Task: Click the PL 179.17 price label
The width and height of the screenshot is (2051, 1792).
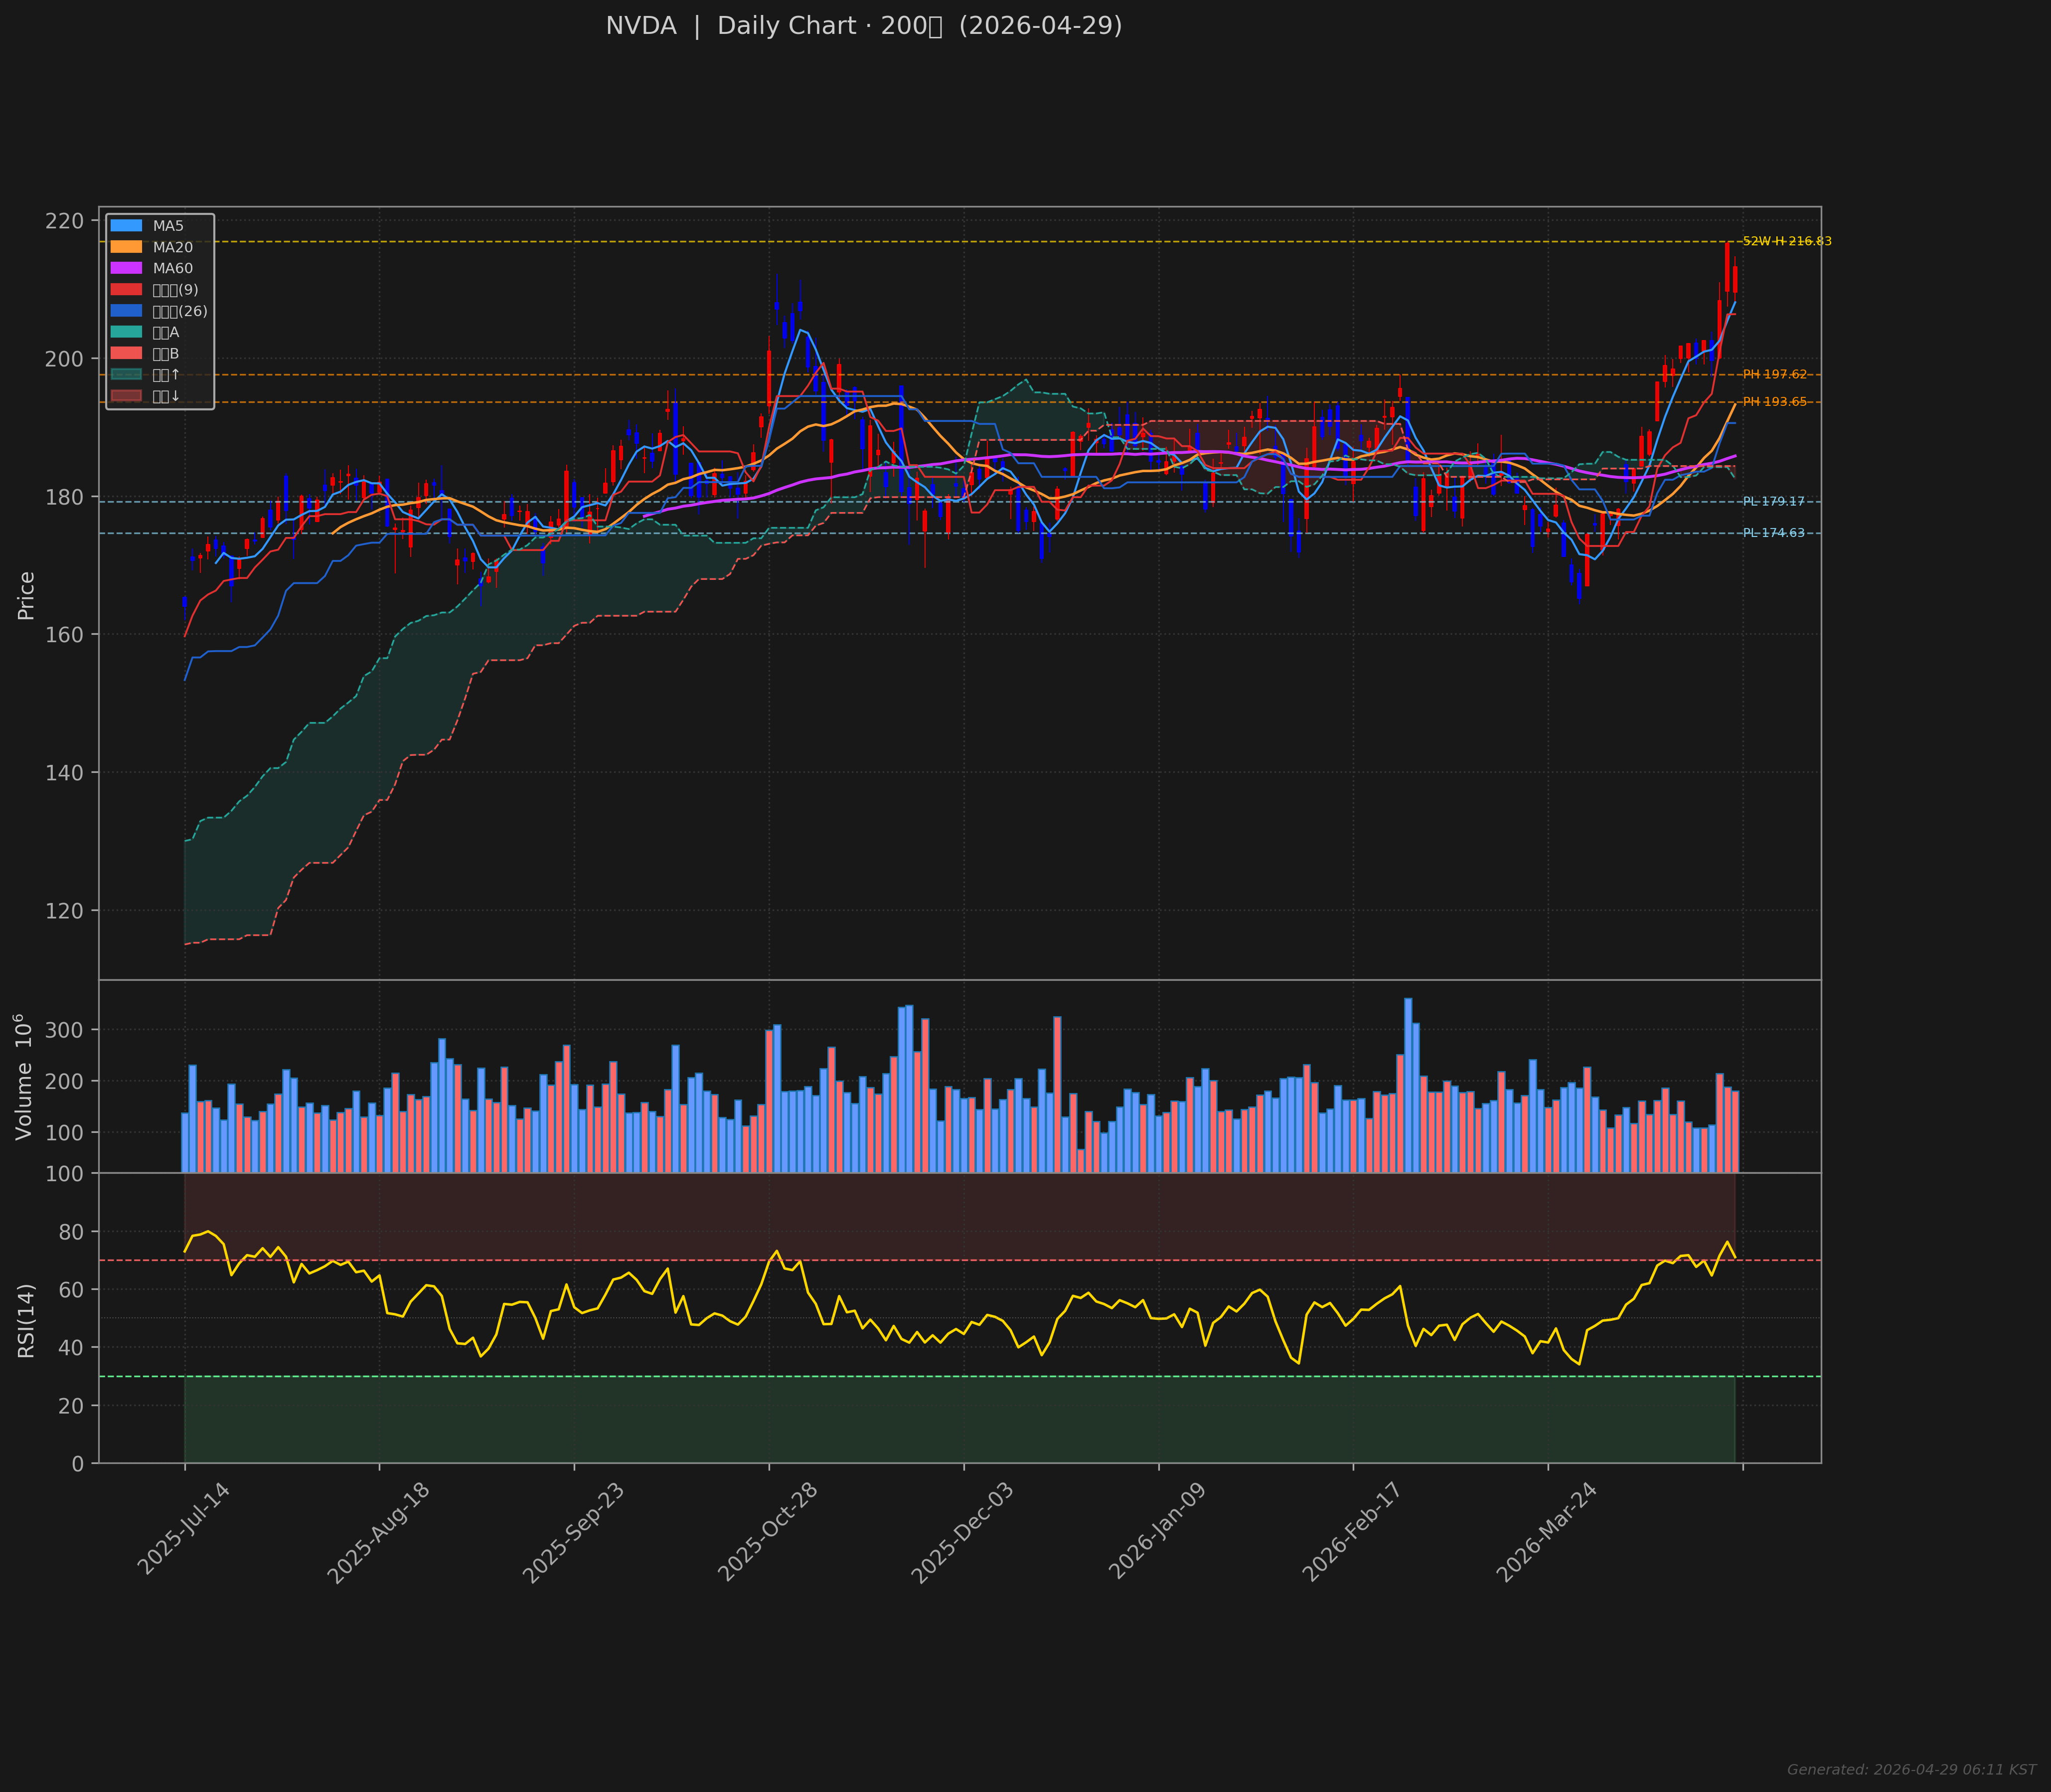Action: [x=1773, y=501]
